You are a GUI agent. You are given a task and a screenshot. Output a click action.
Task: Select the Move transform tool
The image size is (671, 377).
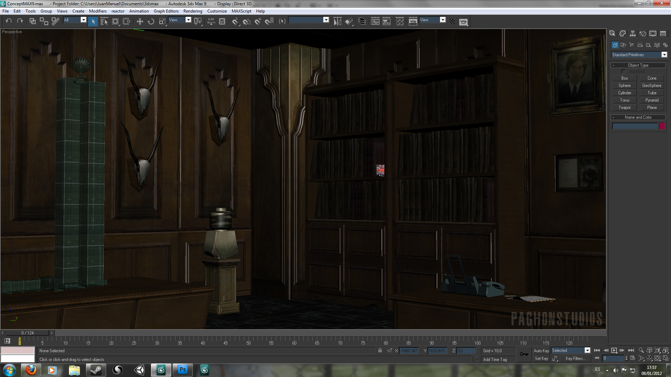click(x=140, y=22)
